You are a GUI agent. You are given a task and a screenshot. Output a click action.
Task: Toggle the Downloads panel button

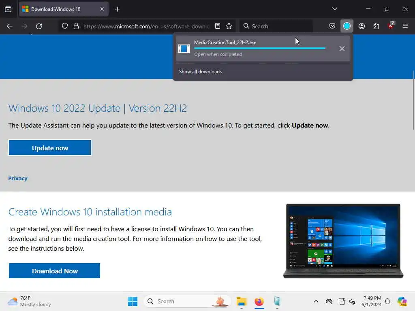[347, 26]
